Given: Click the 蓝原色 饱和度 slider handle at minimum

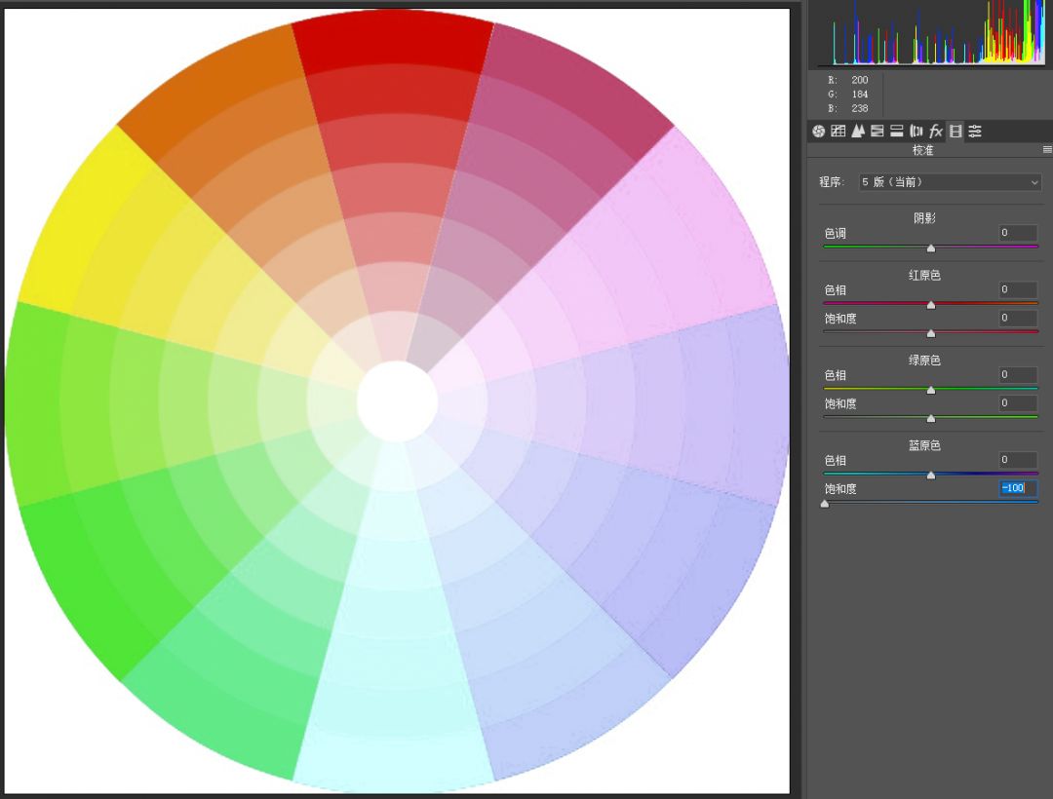Looking at the screenshot, I should (x=825, y=504).
